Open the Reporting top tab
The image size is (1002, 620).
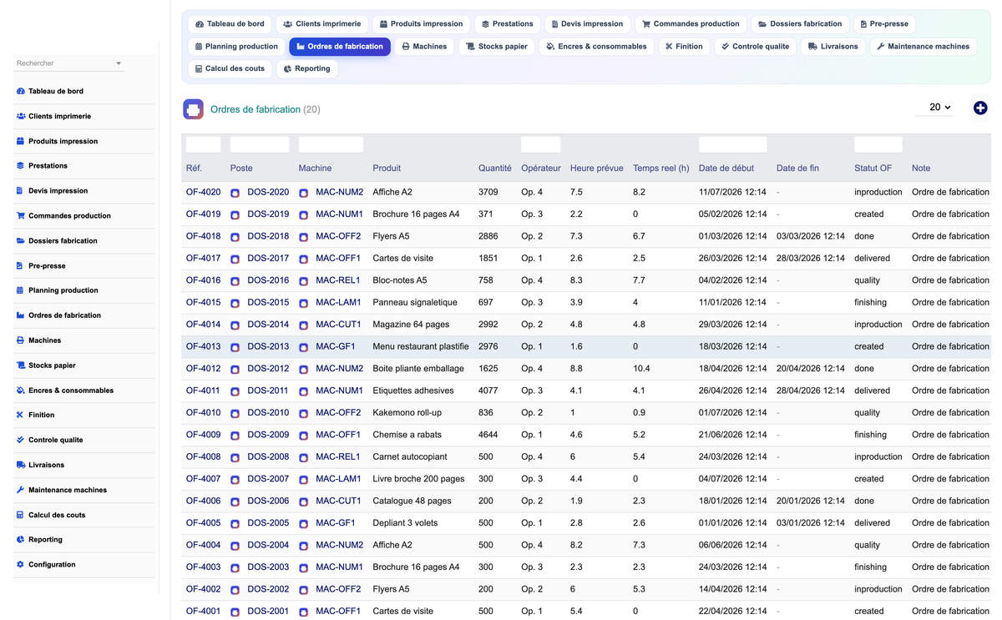[x=306, y=69]
